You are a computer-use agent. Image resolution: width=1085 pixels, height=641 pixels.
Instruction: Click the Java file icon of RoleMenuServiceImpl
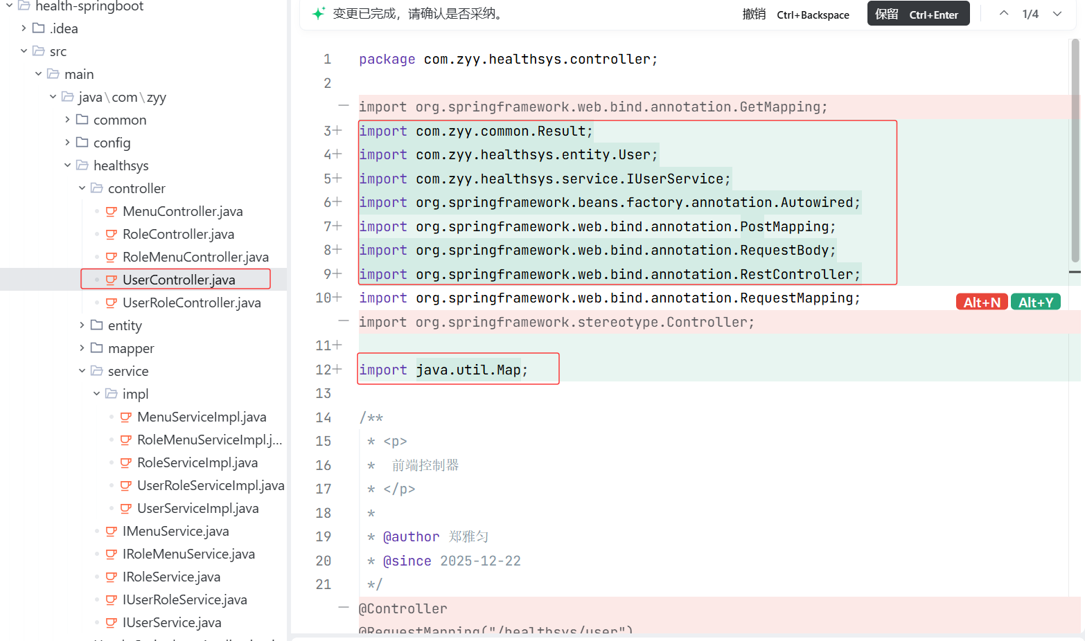(125, 440)
